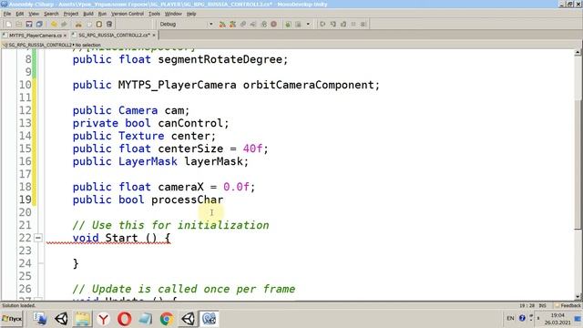This screenshot has height=328, width=583.
Task: Redo the edit via toolbar
Action: [64, 25]
